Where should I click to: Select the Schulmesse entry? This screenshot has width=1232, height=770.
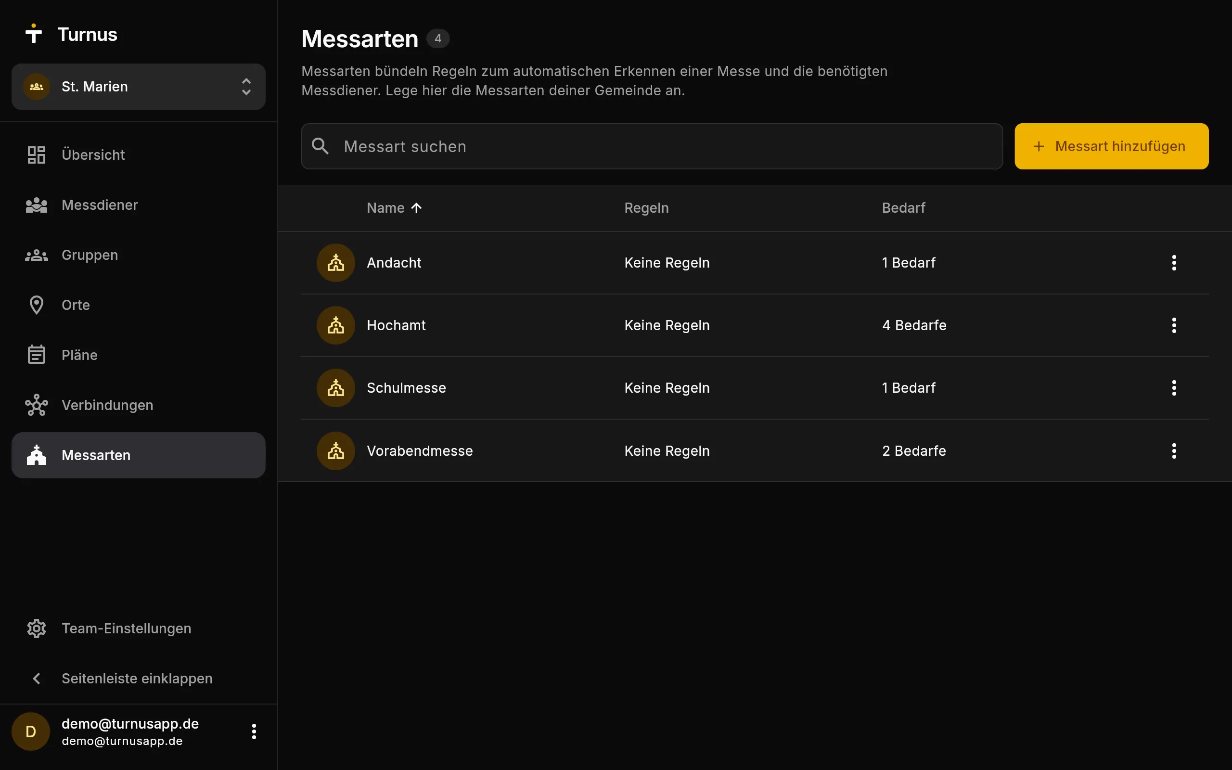(755, 388)
